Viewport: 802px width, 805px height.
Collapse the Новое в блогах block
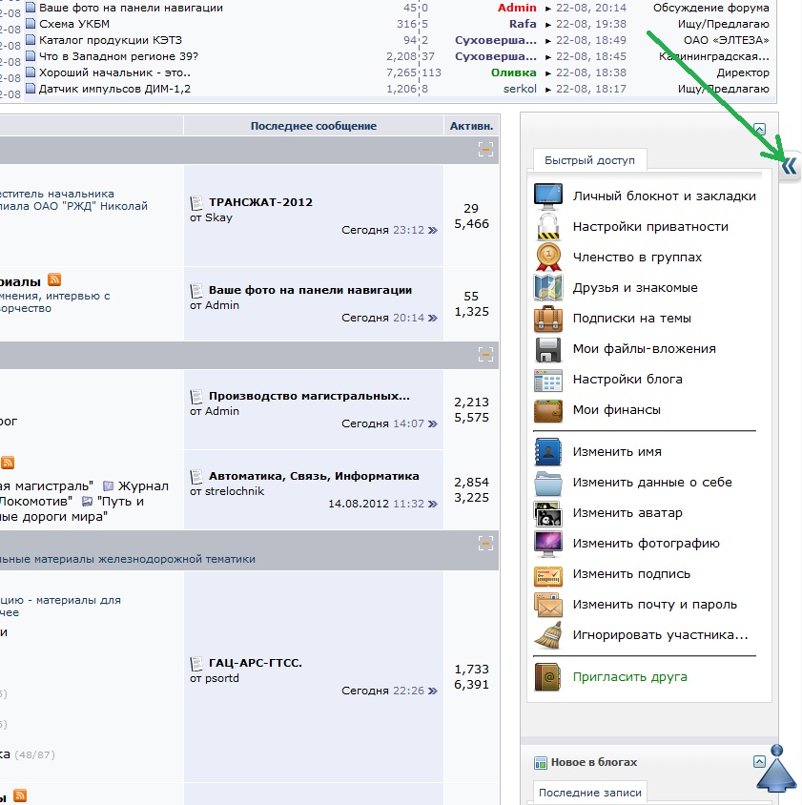759,761
